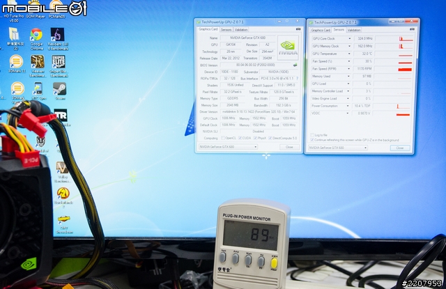Click the 324.0 MHz core clock value
Screen dimensions: 446x289
pos(364,38)
